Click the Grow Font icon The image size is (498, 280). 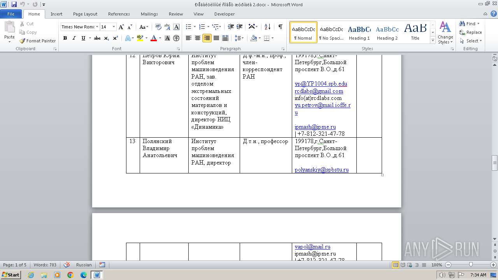121,27
